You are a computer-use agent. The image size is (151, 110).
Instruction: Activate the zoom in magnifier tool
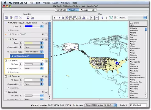[x=71, y=18]
